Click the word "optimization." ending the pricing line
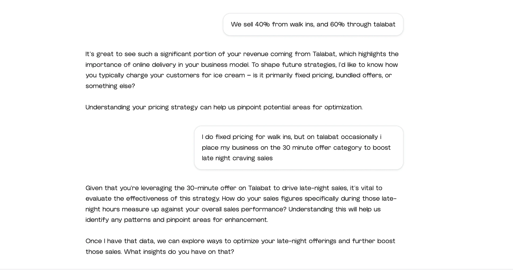 point(343,108)
